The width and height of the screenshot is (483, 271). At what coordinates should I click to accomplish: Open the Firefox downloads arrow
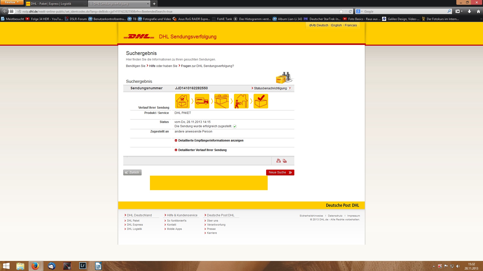(469, 11)
